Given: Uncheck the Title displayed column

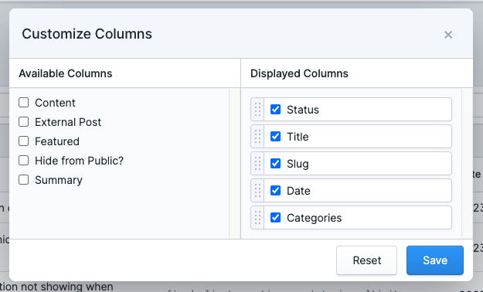Looking at the screenshot, I should [275, 137].
